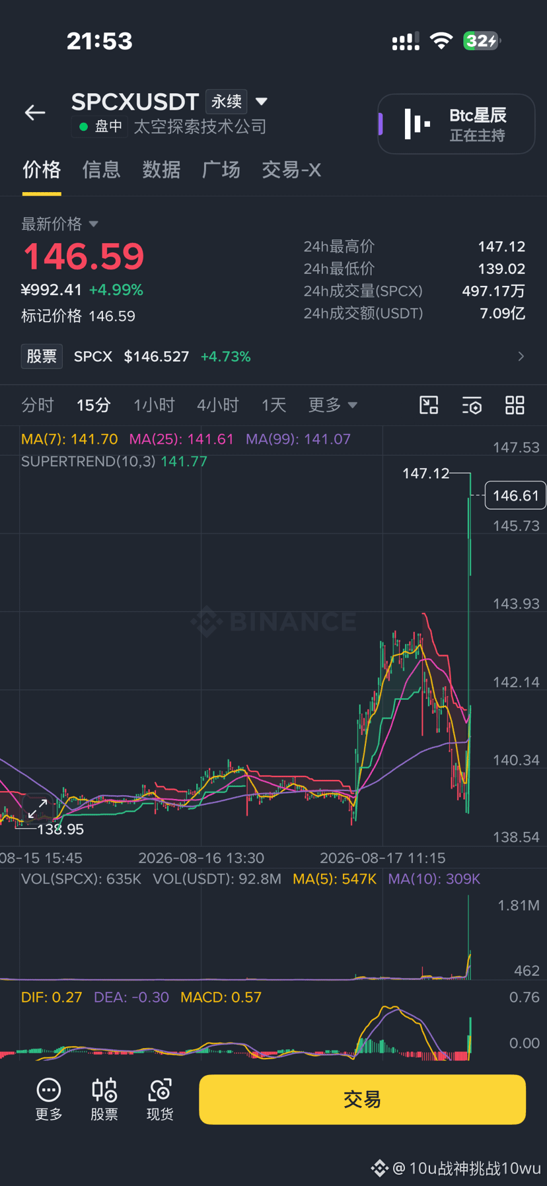Image resolution: width=547 pixels, height=1186 pixels.
Task: Tap the fullscreen expand chart icon
Action: [38, 808]
